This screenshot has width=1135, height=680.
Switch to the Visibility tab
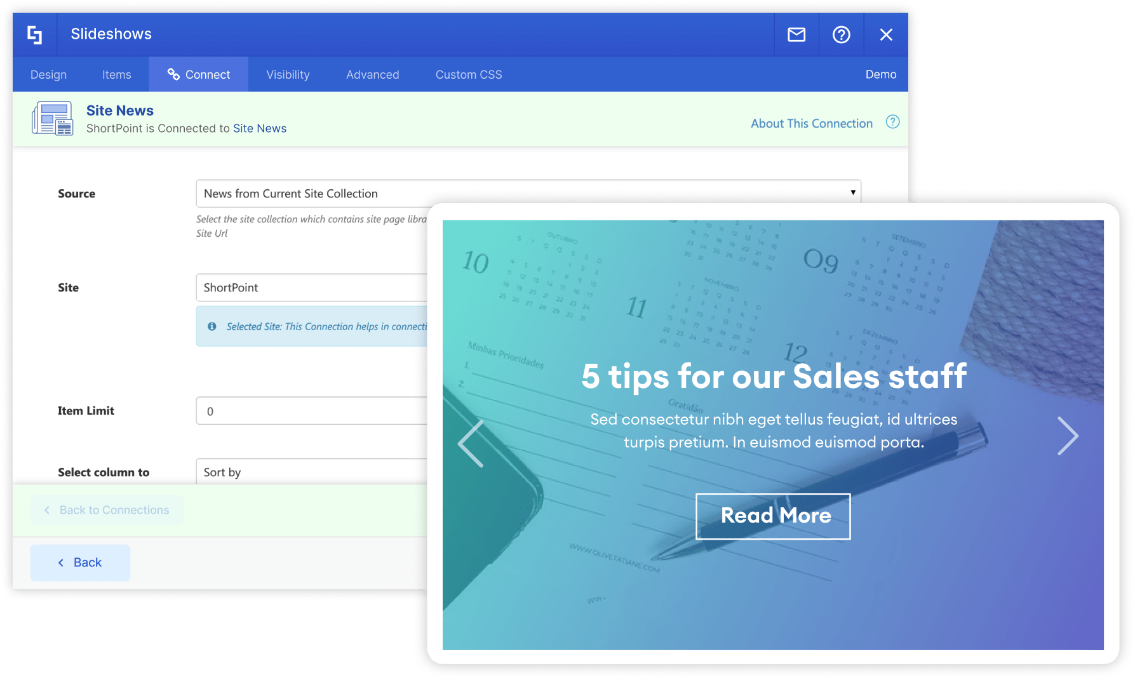pyautogui.click(x=287, y=74)
